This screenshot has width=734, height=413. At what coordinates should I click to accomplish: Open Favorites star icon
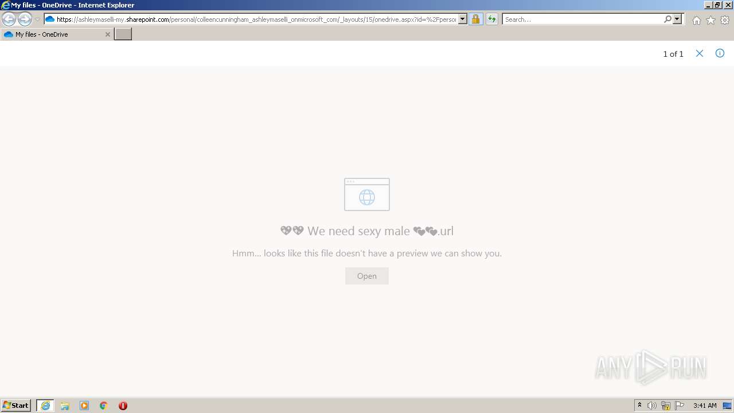710,20
